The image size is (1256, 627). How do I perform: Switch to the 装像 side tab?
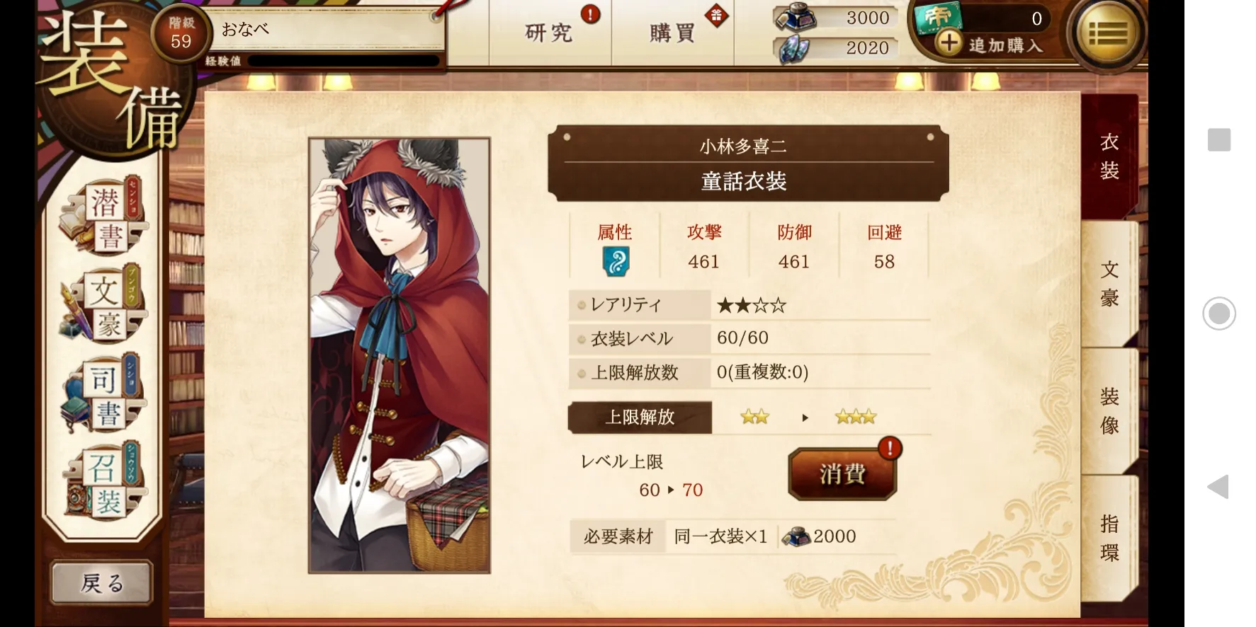[1109, 410]
